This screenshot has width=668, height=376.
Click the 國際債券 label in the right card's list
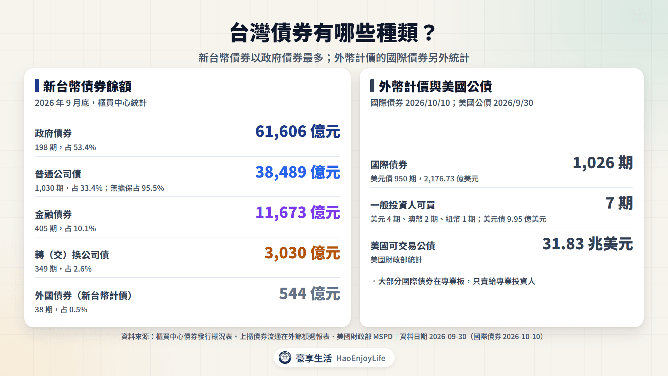[x=389, y=165]
